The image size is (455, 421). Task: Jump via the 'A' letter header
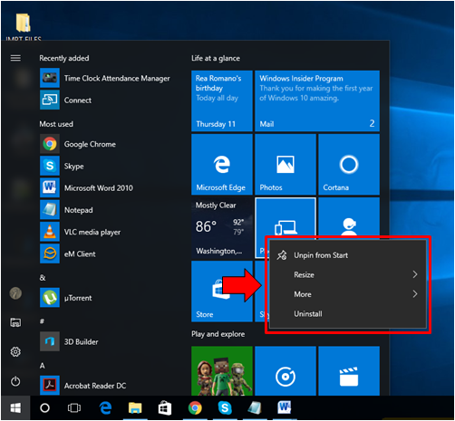click(43, 366)
